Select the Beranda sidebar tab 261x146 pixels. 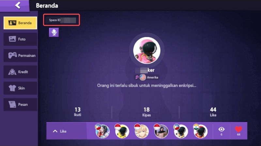coord(20,23)
